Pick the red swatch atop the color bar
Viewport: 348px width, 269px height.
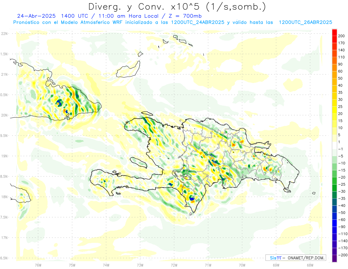click(x=335, y=33)
